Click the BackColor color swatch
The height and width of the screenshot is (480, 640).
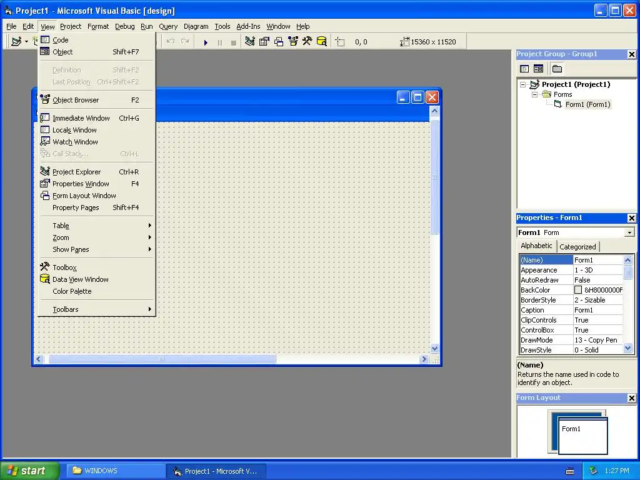(578, 290)
